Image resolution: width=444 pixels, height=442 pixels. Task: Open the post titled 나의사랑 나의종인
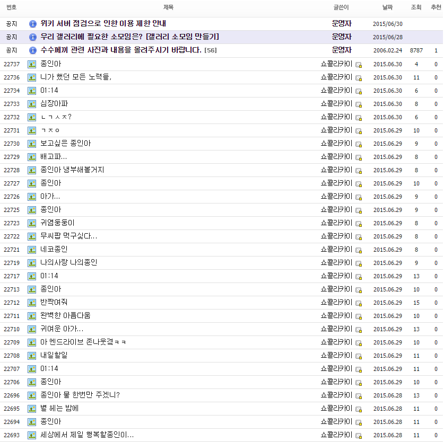click(68, 262)
